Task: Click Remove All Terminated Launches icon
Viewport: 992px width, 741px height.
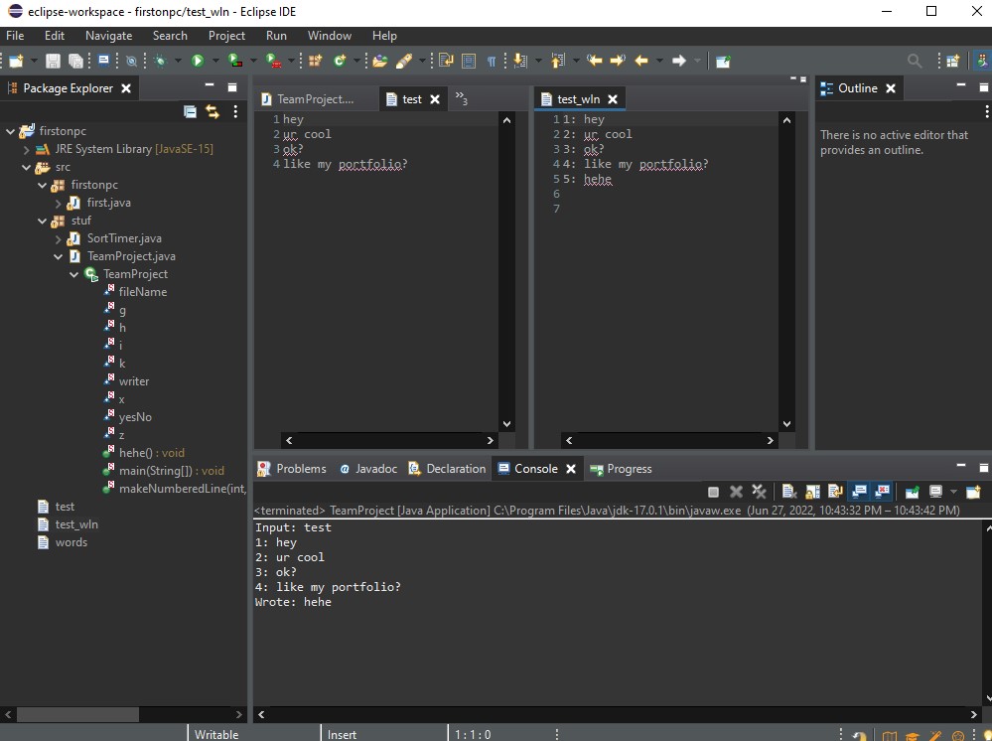Action: (759, 492)
